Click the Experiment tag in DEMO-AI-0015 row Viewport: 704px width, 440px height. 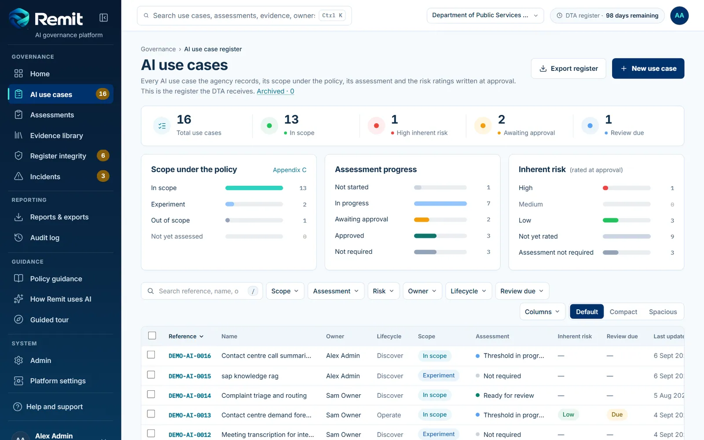click(439, 375)
